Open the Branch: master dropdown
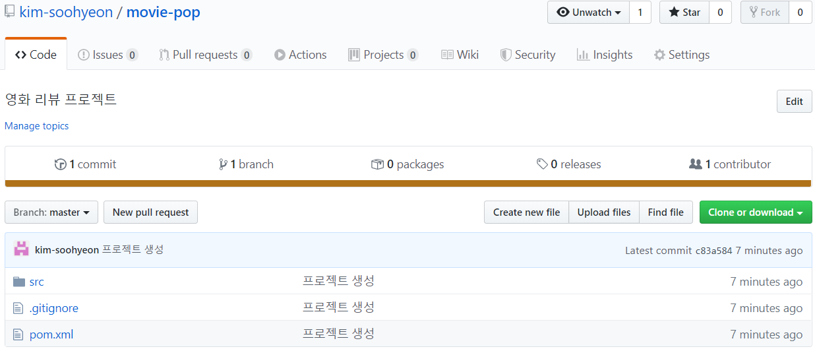 pos(51,212)
